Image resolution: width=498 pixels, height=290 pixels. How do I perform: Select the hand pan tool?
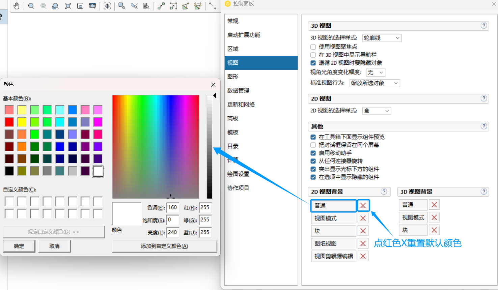(x=16, y=6)
